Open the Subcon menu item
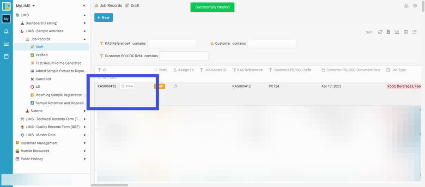This screenshot has width=425, height=187. pyautogui.click(x=36, y=111)
